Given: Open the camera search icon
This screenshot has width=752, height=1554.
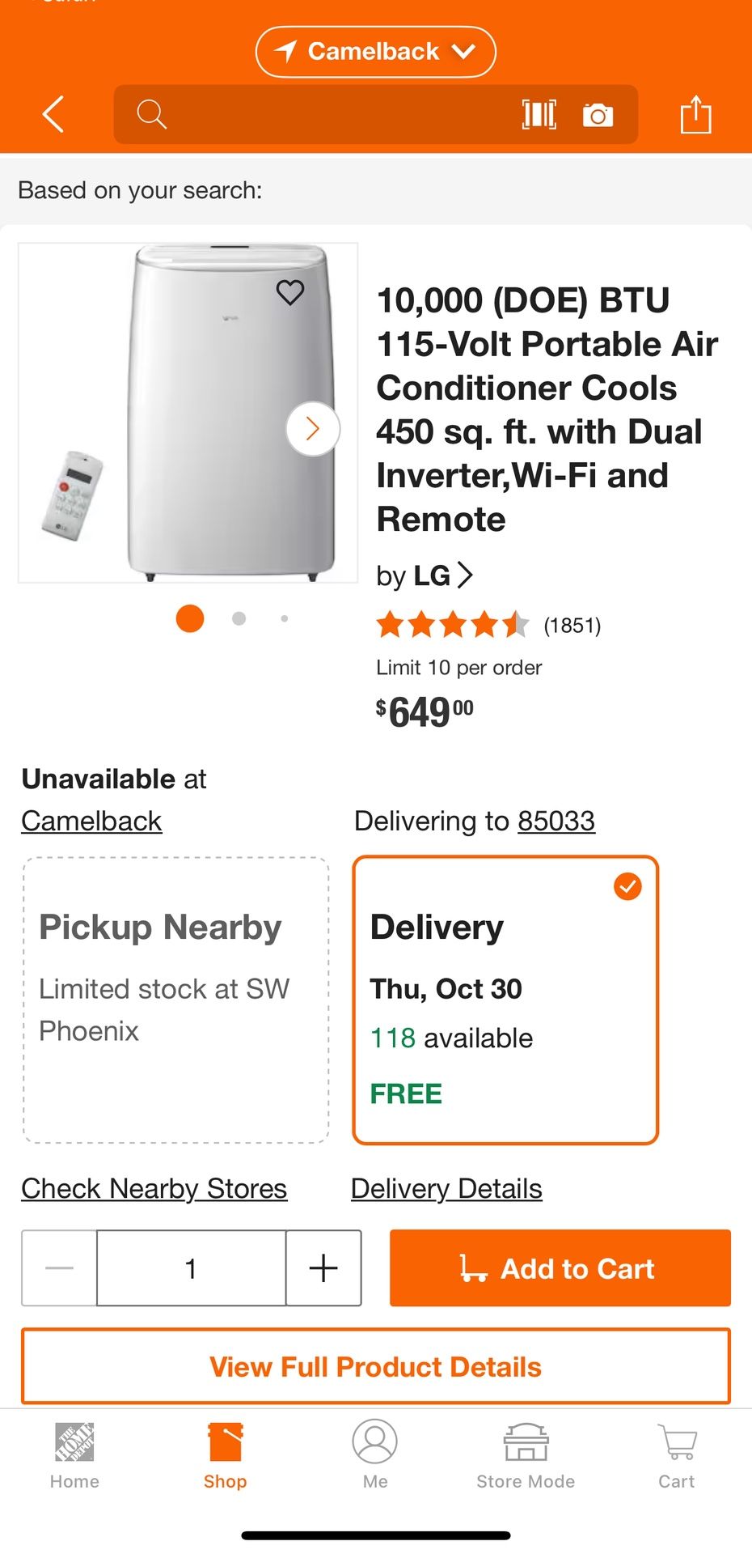Looking at the screenshot, I should [598, 114].
